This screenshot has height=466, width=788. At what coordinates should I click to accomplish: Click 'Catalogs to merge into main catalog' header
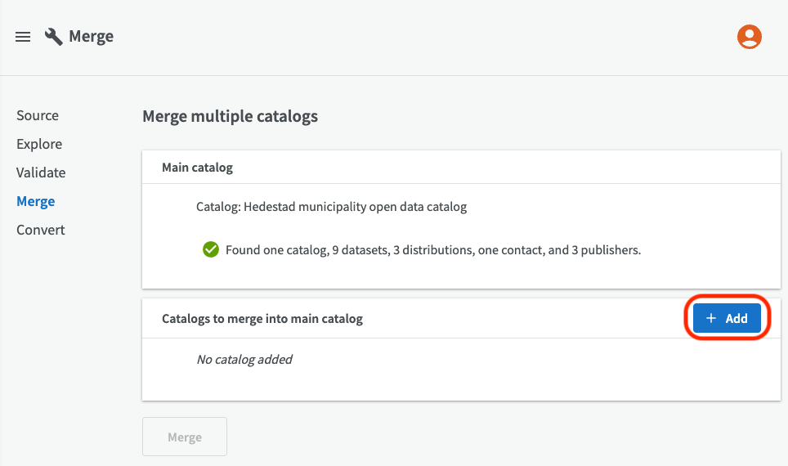(x=262, y=319)
